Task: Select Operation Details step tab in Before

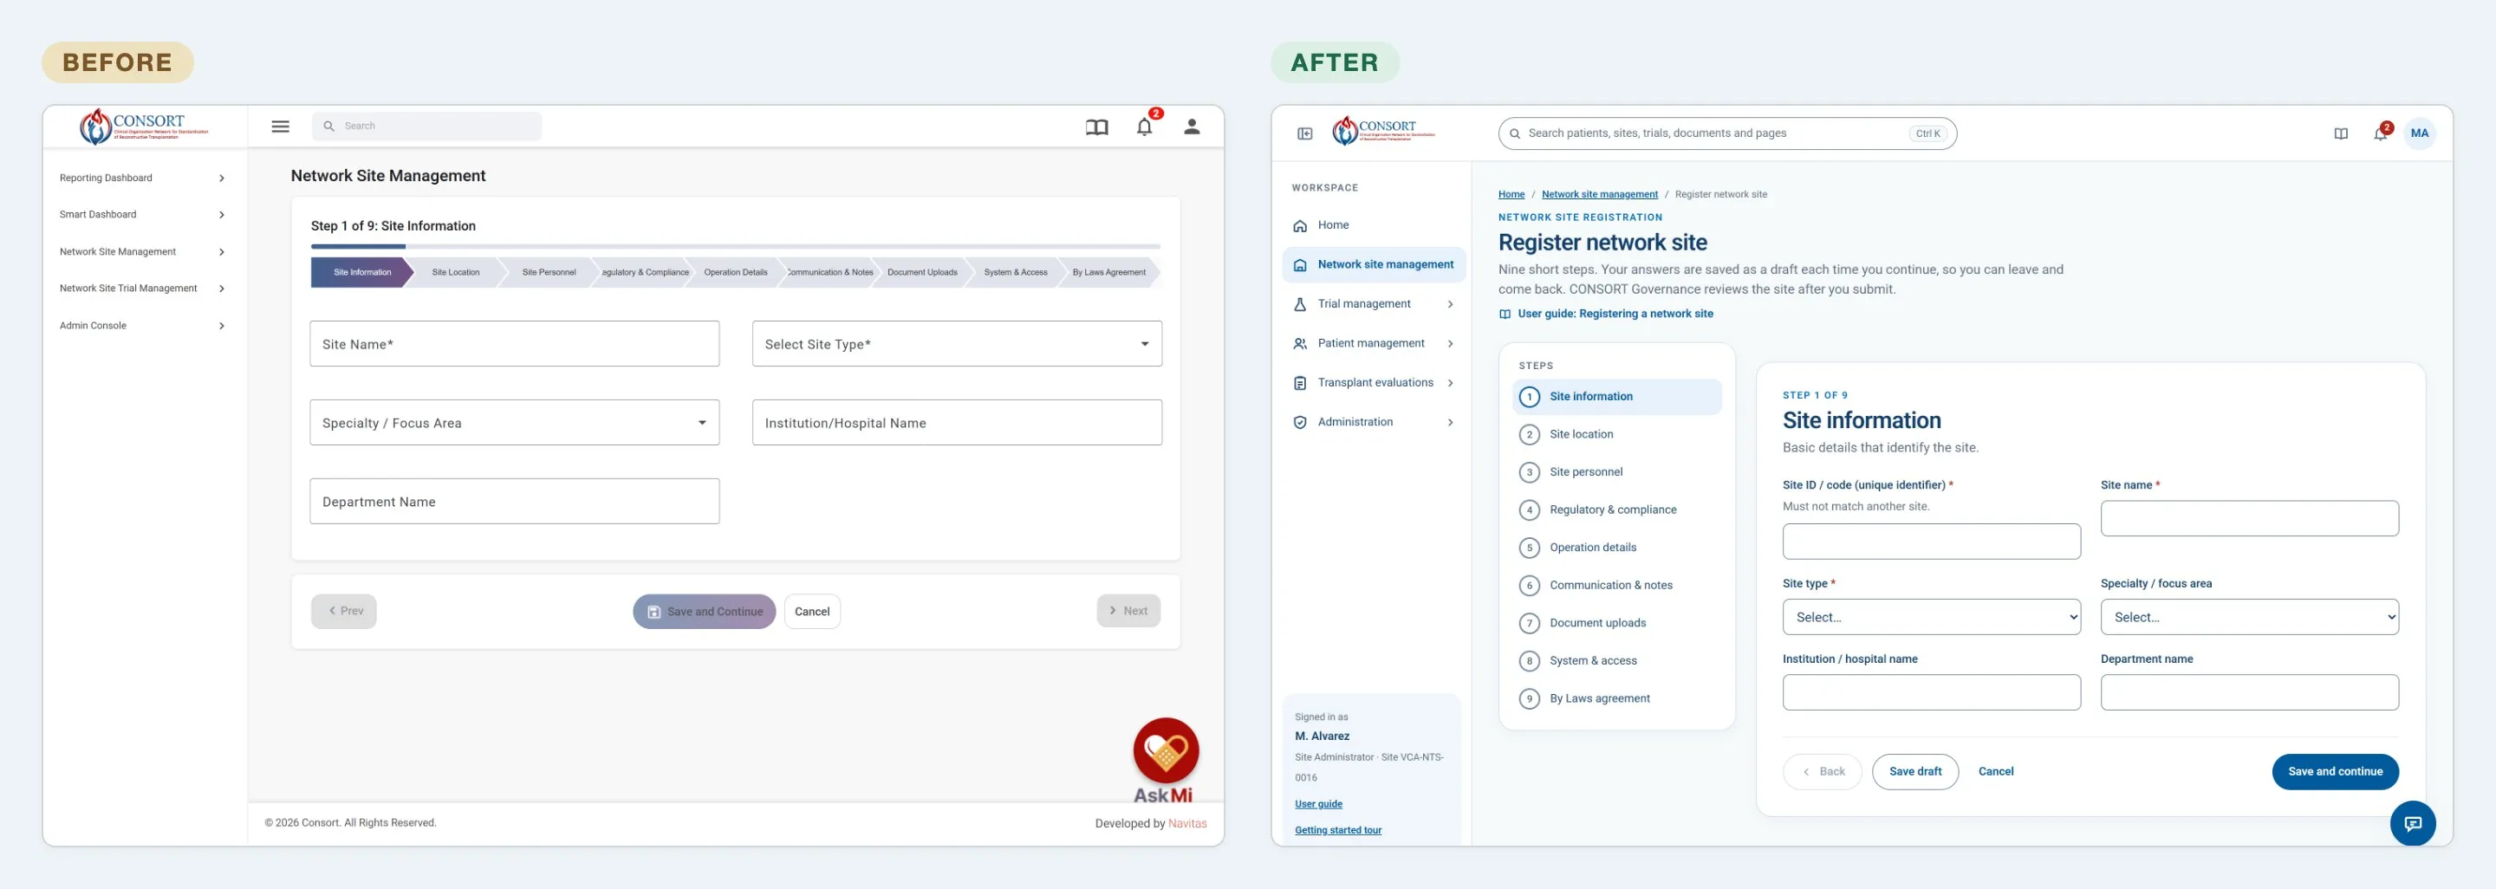Action: [x=736, y=272]
